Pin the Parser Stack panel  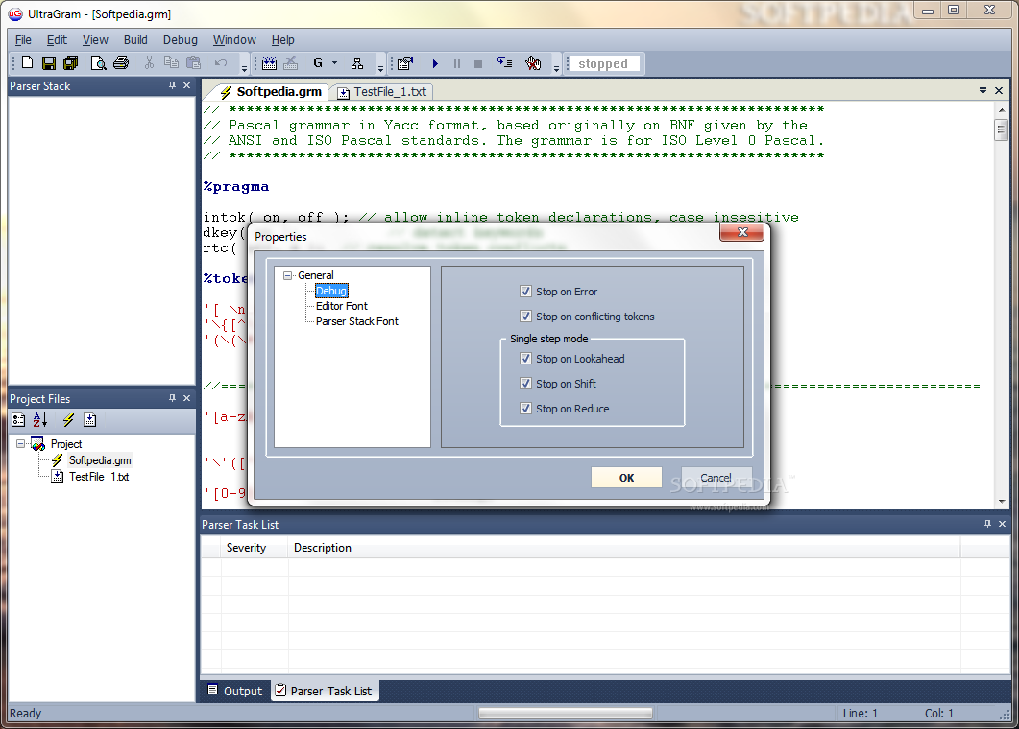pyautogui.click(x=172, y=85)
